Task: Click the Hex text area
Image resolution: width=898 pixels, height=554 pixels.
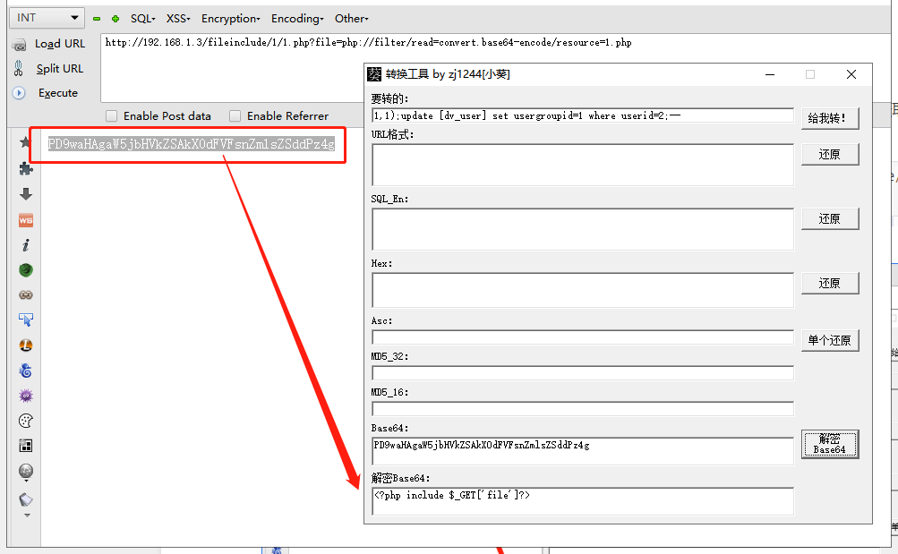Action: 583,290
